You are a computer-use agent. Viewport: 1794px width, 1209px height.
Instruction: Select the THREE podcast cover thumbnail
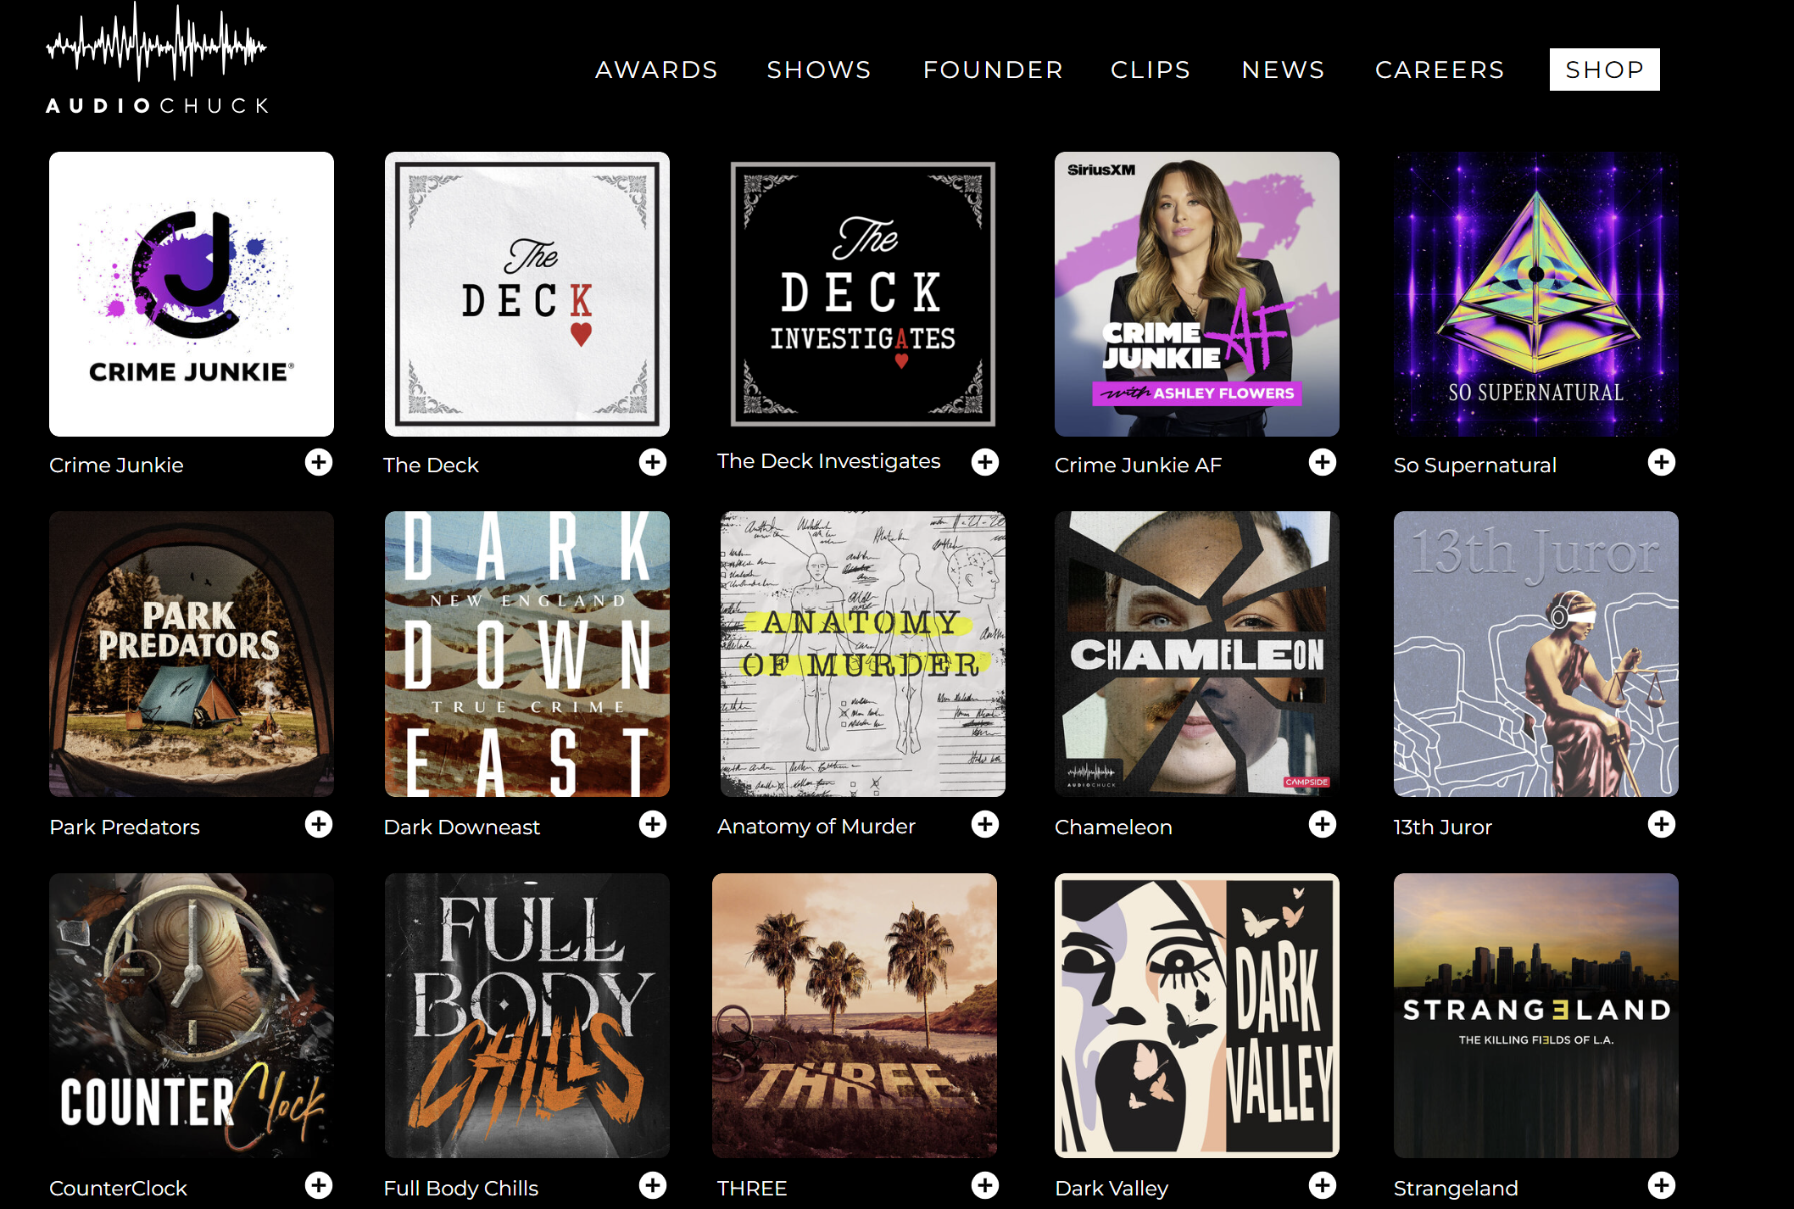coord(855,1016)
